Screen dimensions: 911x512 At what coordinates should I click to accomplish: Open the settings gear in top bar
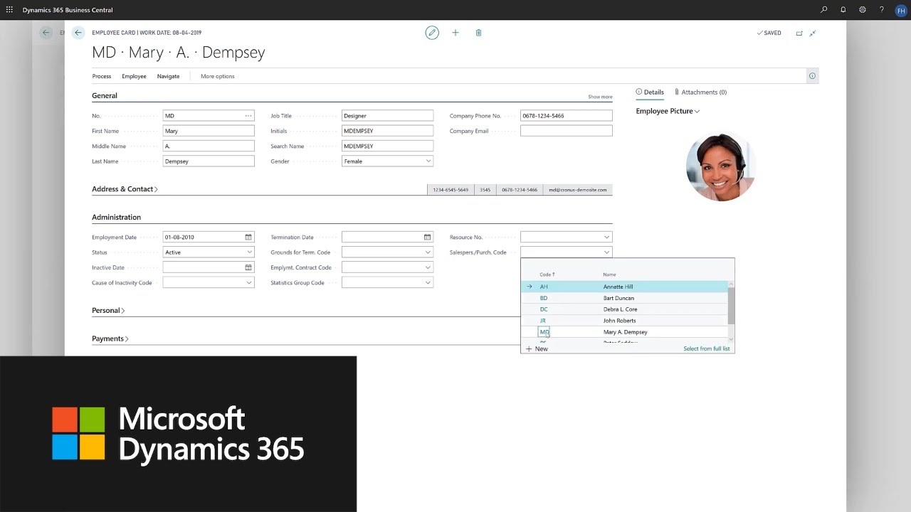863,10
